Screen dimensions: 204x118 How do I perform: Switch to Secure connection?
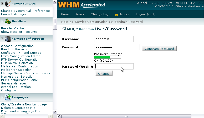pyautogui.click(x=124, y=14)
